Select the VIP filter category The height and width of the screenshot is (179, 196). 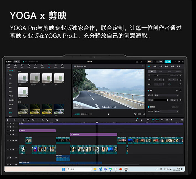[10, 79]
